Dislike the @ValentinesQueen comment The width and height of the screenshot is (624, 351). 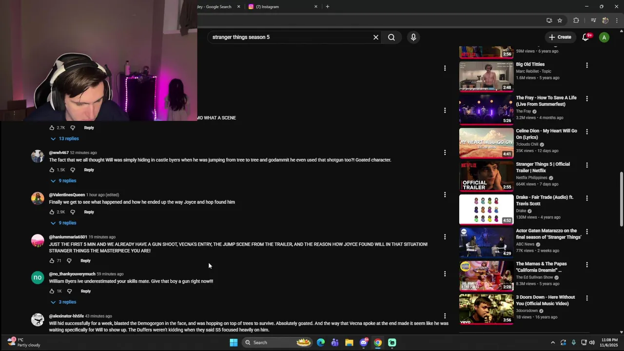pos(73,212)
